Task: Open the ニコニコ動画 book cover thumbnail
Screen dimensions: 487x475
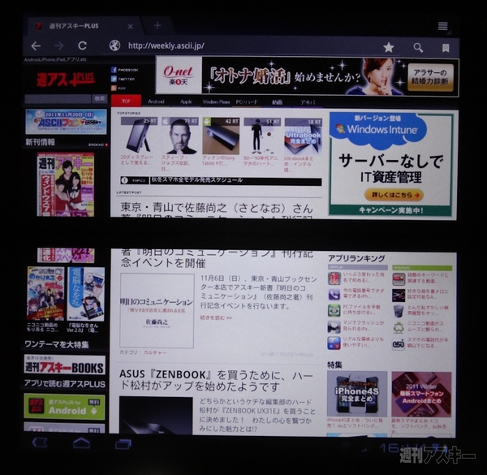Action: [45, 294]
